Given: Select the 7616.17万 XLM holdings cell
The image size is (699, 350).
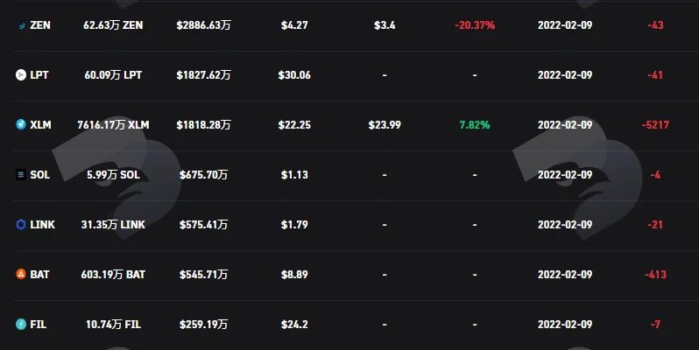Looking at the screenshot, I should 113,124.
